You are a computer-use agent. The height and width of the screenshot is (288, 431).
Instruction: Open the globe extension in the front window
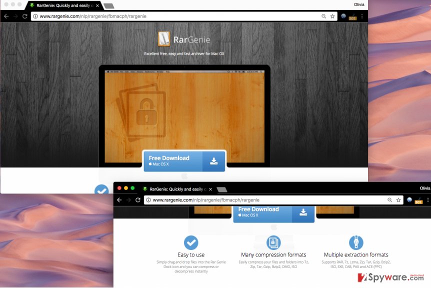409,200
